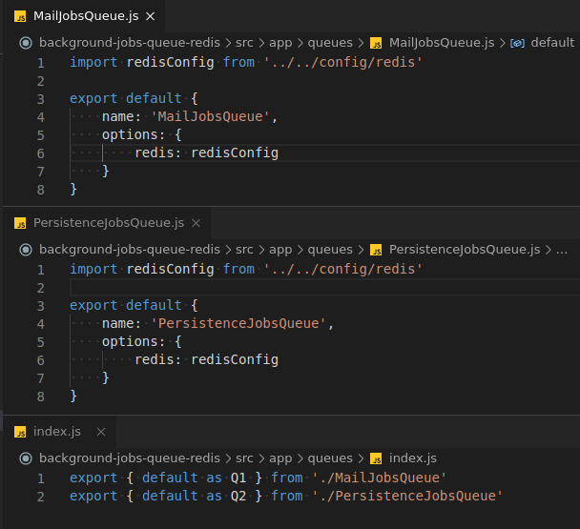Viewport: 580px width, 529px height.
Task: Close the MailJobsQueue.js tab
Action: [x=150, y=16]
